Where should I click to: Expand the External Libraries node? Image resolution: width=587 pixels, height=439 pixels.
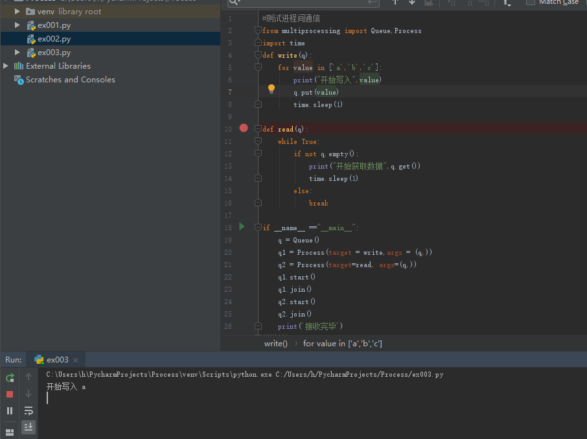(6, 66)
